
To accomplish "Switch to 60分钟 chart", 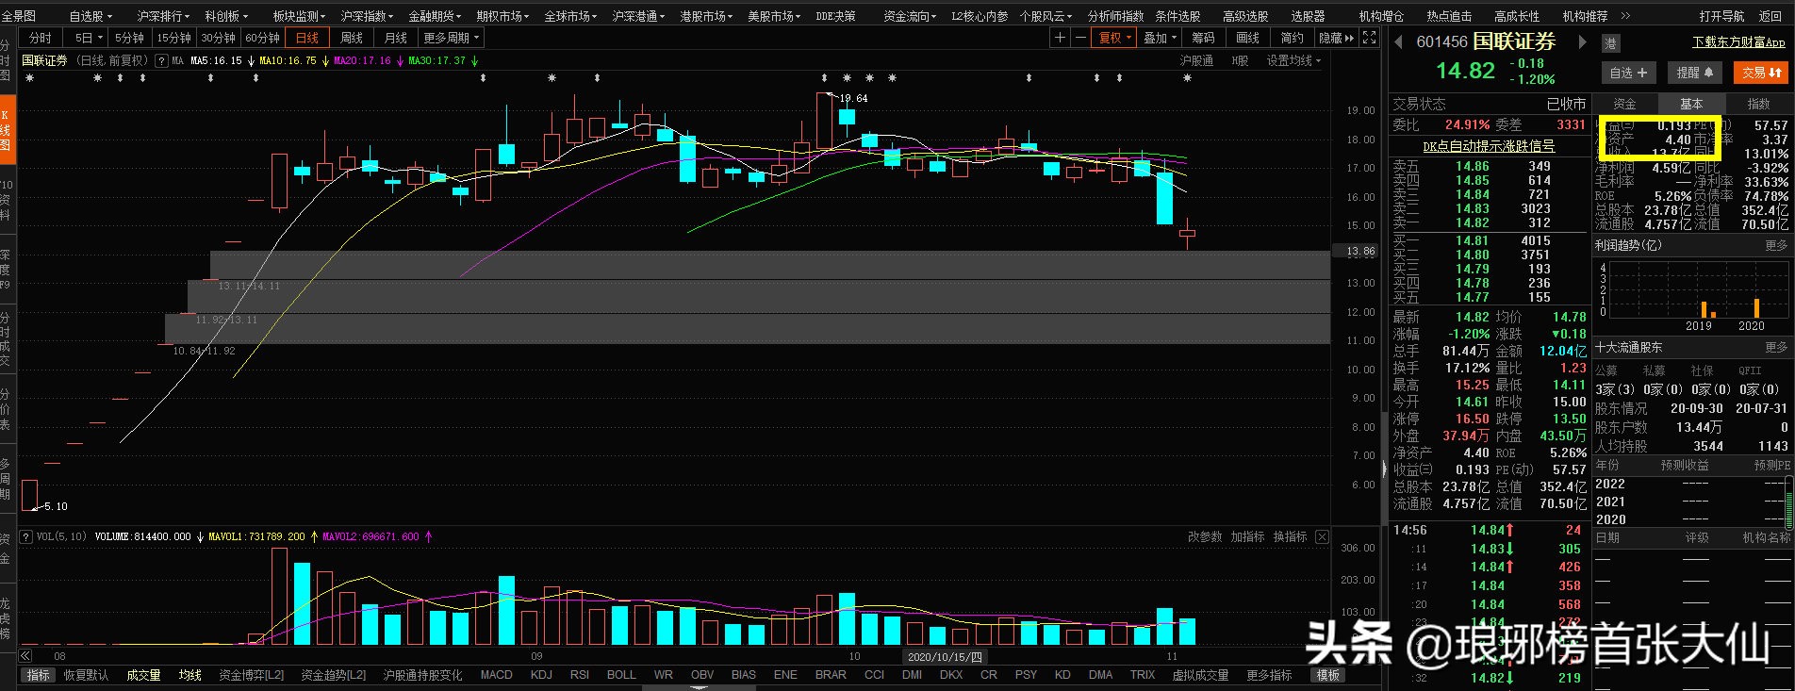I will 262,38.
